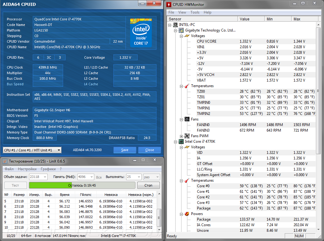Click the Gigabyte Temperatures thermometer icon
324x241 pixels.
click(x=187, y=86)
